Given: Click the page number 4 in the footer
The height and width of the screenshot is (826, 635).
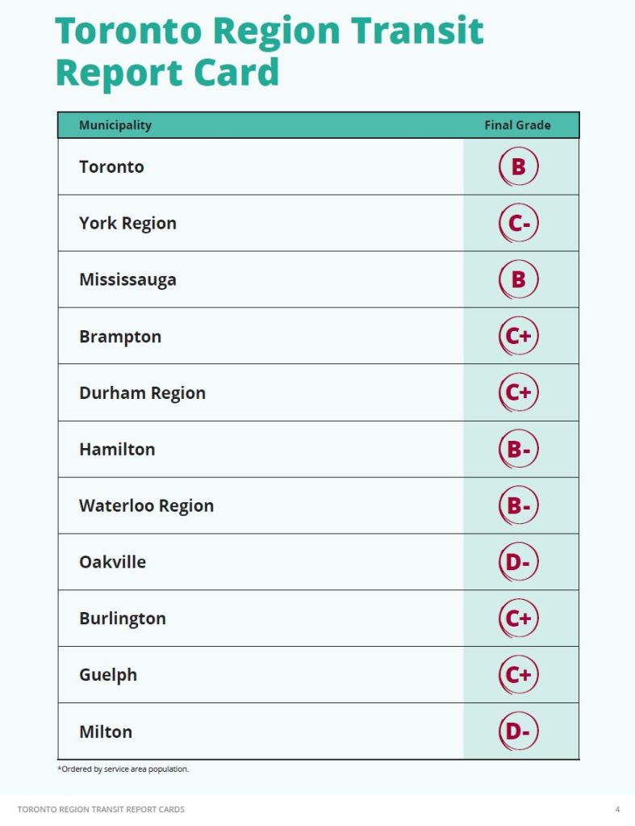Looking at the screenshot, I should tap(617, 809).
